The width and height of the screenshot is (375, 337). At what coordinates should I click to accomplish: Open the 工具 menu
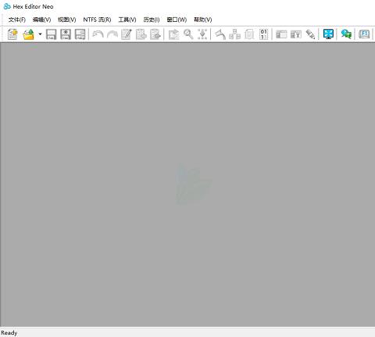tap(127, 20)
